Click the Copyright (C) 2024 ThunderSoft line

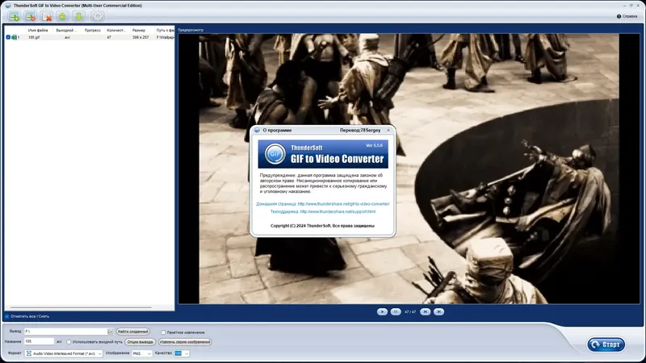coord(322,226)
